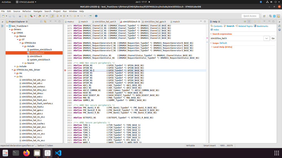This screenshot has width=282, height=158.
Task: Open the Related Topics help link
Action: point(245,26)
